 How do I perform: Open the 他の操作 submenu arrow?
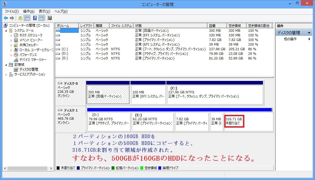pos(309,39)
